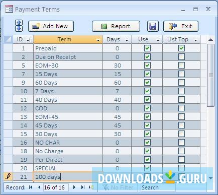This screenshot has width=218, height=195.
Task: Click the row selector for ID 12
Action: (x=8, y=108)
